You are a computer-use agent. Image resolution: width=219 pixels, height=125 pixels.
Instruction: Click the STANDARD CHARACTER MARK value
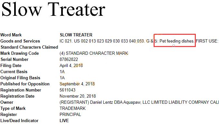[x=97, y=53]
